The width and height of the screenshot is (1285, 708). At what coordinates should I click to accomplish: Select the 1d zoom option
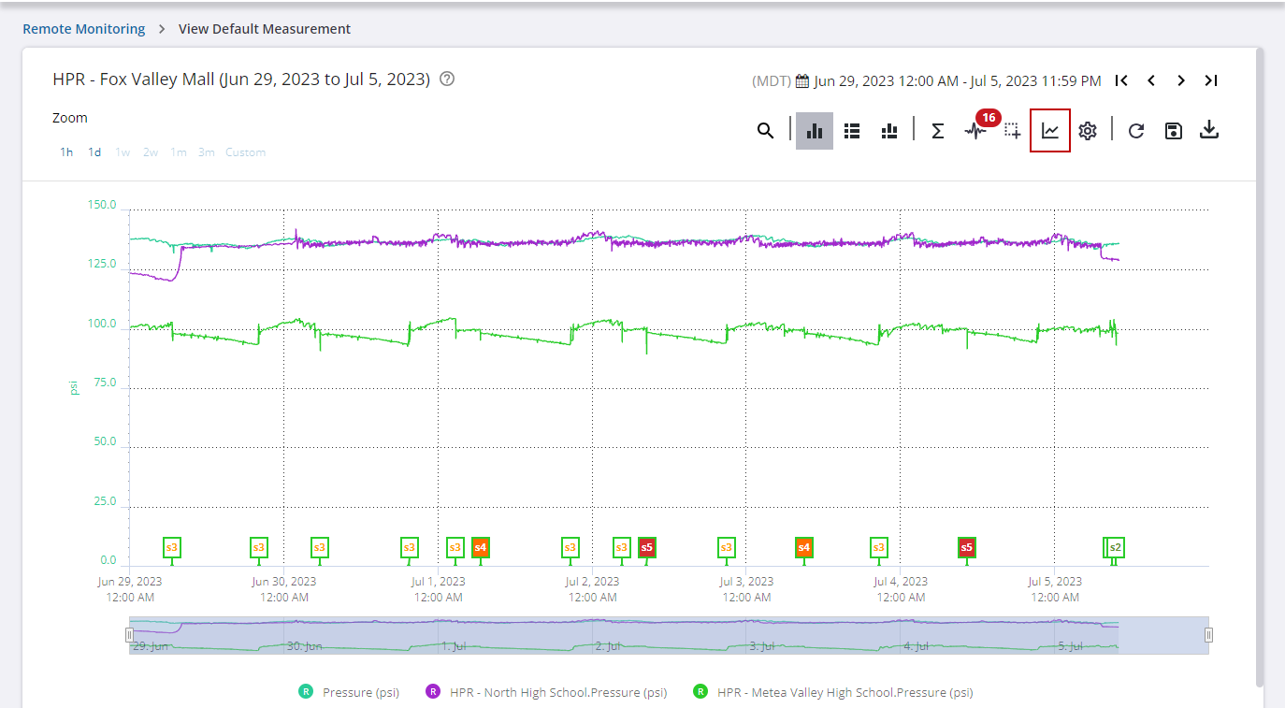point(94,152)
